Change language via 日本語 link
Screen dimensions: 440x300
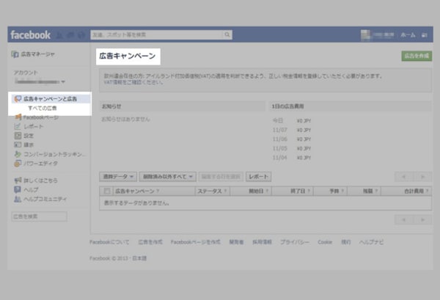(x=139, y=258)
